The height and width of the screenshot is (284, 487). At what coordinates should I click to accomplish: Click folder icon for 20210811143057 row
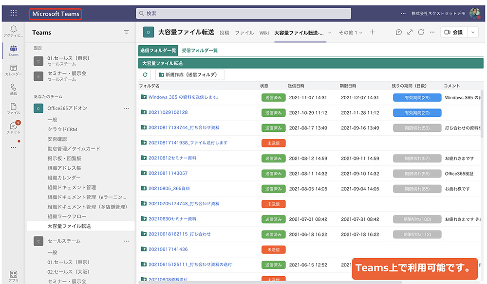pyautogui.click(x=144, y=173)
